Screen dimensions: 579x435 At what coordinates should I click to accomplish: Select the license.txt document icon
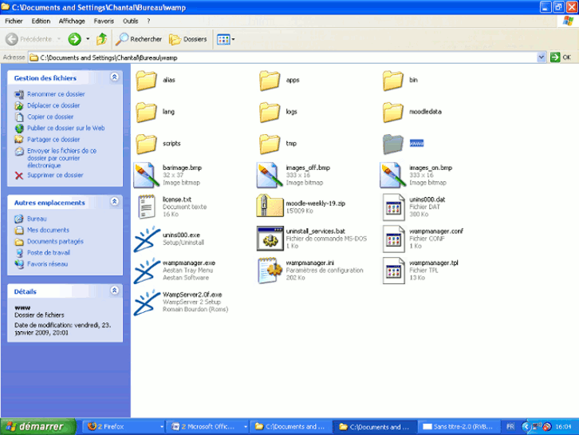146,207
